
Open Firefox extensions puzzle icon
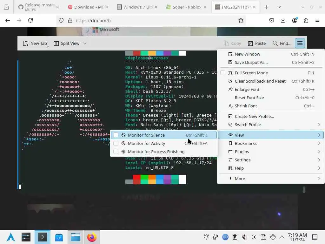pyautogui.click(x=306, y=20)
